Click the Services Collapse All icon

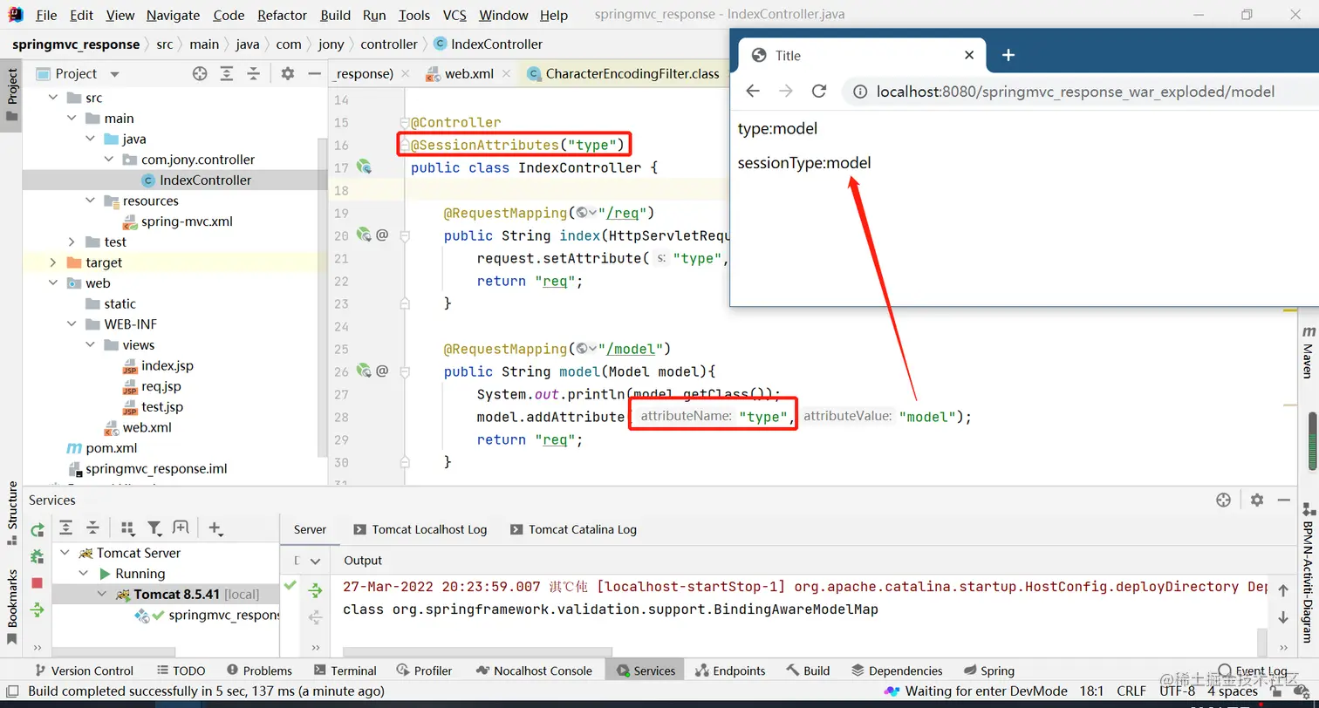[92, 528]
